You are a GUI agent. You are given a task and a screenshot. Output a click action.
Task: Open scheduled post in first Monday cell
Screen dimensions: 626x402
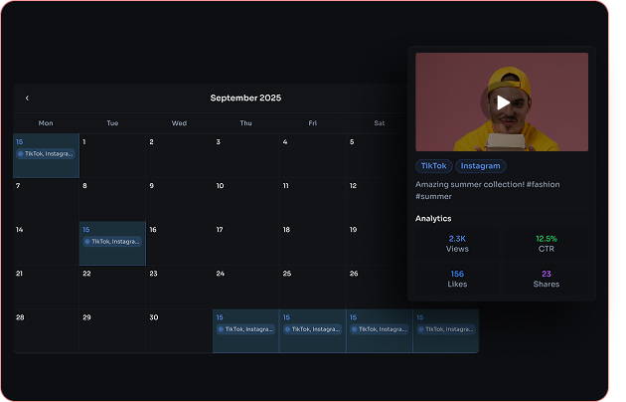tap(46, 154)
